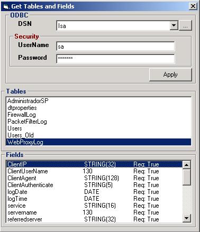This screenshot has height=232, width=200.
Task: Select the service field row
Action: click(x=94, y=206)
